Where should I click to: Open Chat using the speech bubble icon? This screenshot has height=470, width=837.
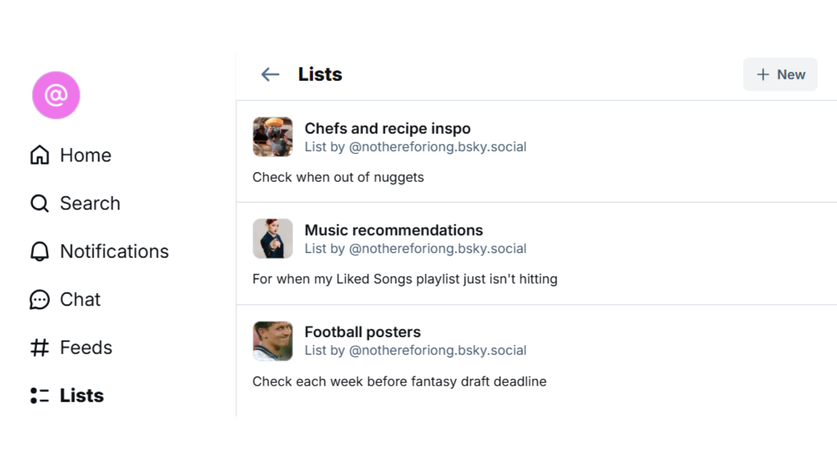pyautogui.click(x=39, y=299)
